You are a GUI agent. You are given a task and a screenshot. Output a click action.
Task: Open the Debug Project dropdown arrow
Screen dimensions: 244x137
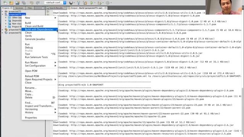click(103, 3)
